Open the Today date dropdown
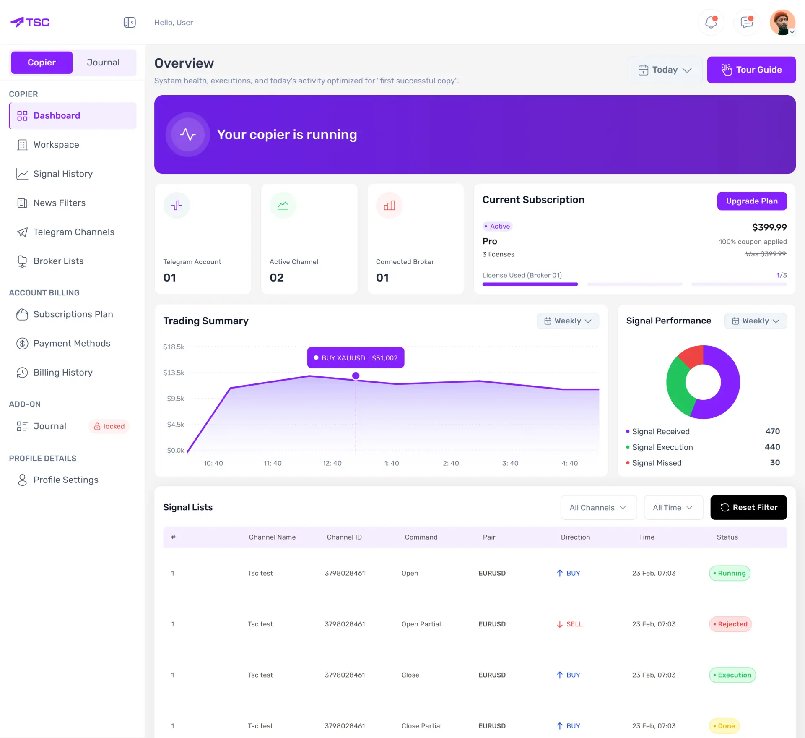805x738 pixels. pos(665,70)
